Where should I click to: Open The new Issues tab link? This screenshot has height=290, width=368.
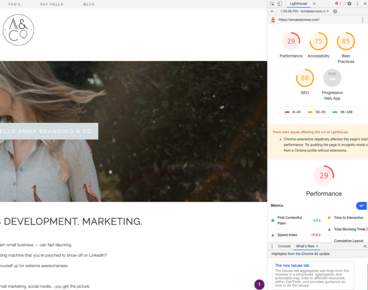tap(292, 266)
